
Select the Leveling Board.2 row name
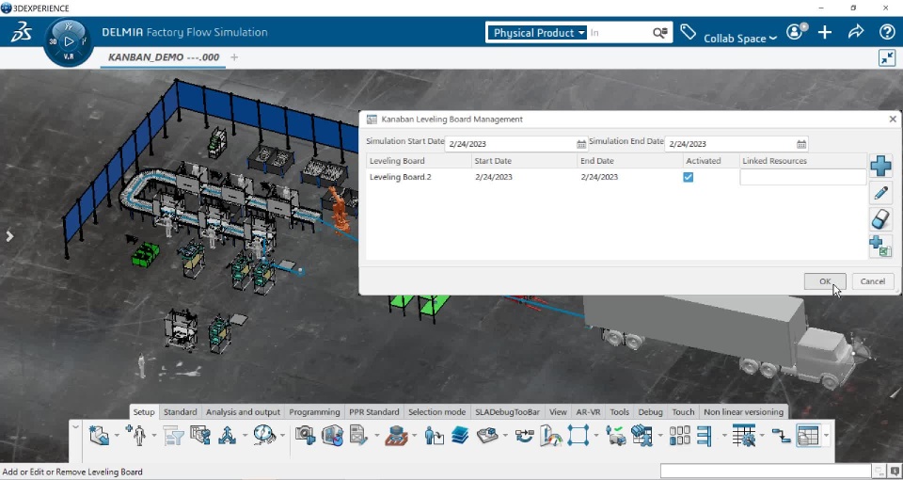click(401, 177)
